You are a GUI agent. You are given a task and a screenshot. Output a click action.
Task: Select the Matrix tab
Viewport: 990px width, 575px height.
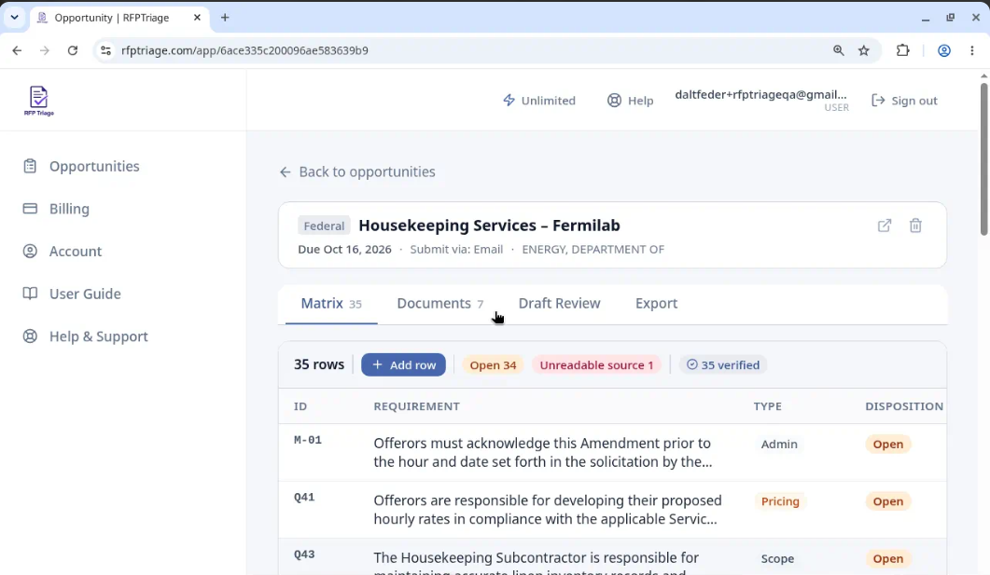tap(331, 303)
